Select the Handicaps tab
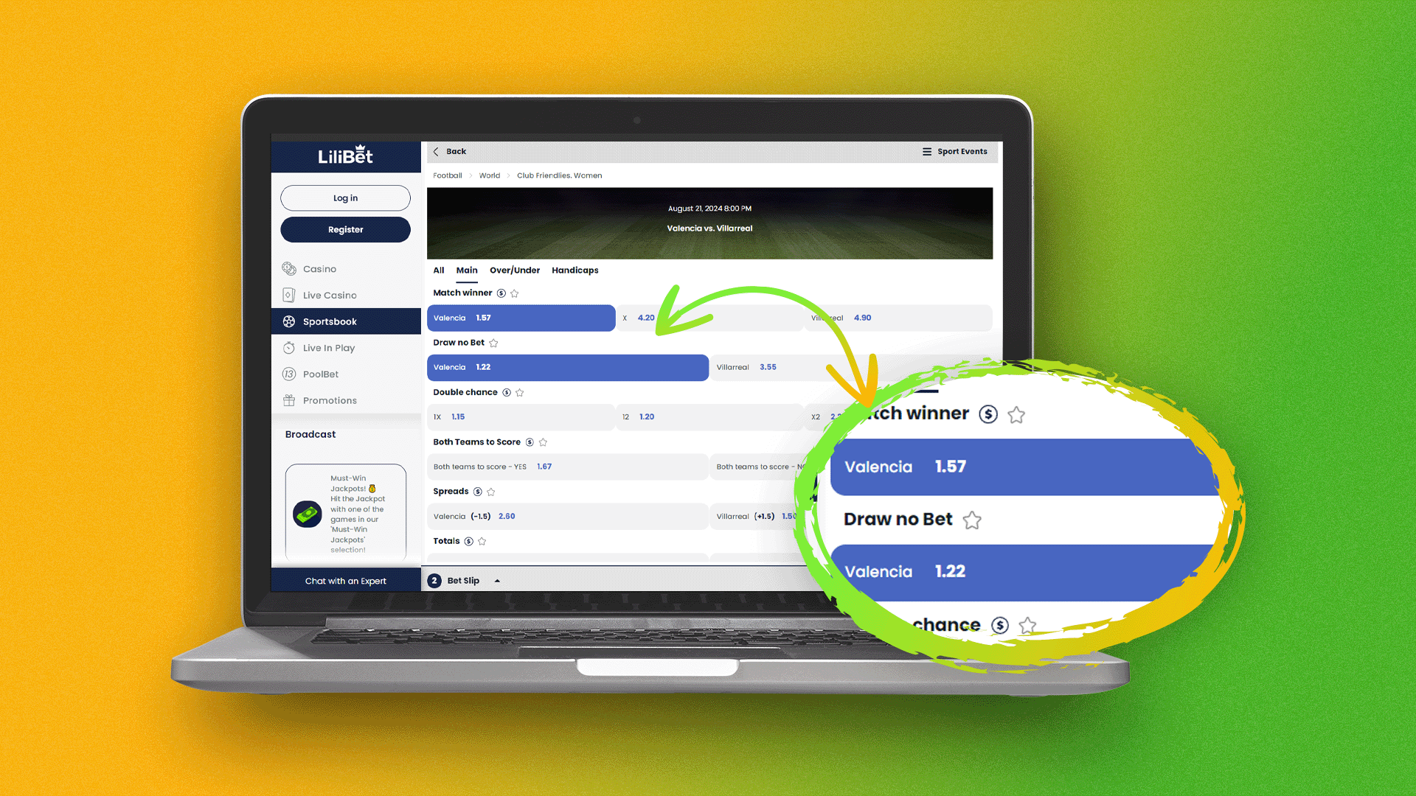The image size is (1416, 796). (x=574, y=270)
